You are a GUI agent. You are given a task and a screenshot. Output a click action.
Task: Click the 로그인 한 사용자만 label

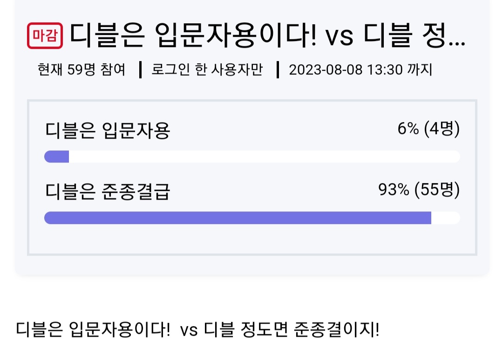click(207, 69)
